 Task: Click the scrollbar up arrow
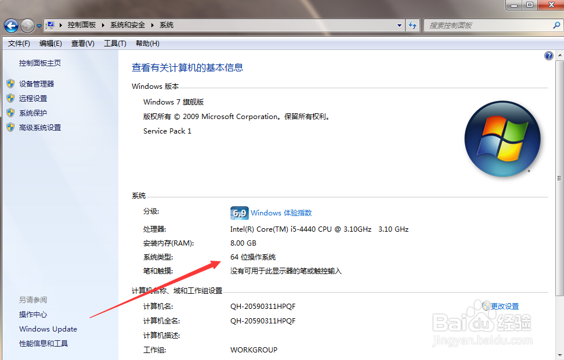(560, 55)
